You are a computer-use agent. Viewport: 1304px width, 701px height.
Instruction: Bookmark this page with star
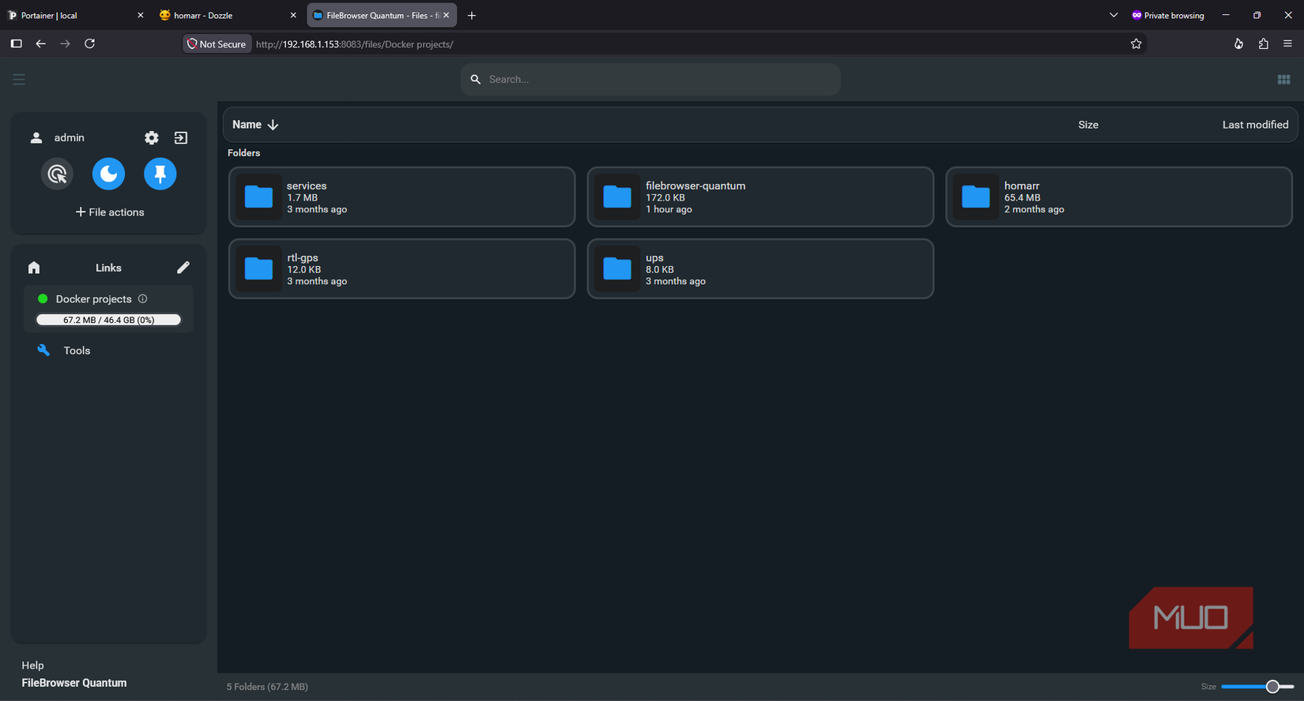(x=1136, y=44)
